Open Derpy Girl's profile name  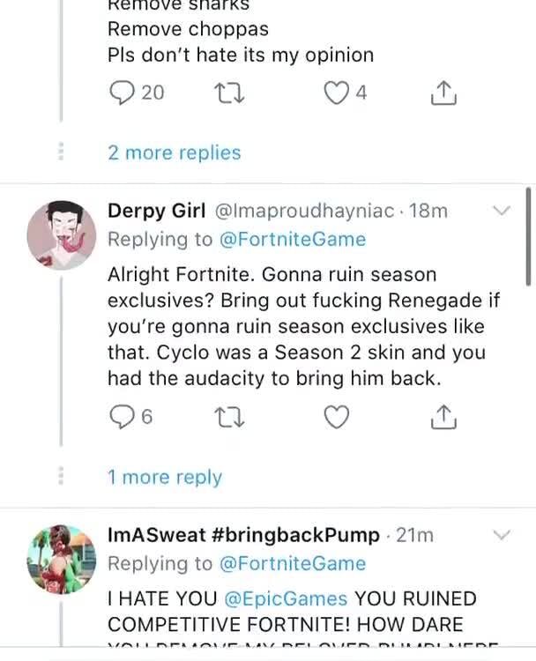(156, 211)
